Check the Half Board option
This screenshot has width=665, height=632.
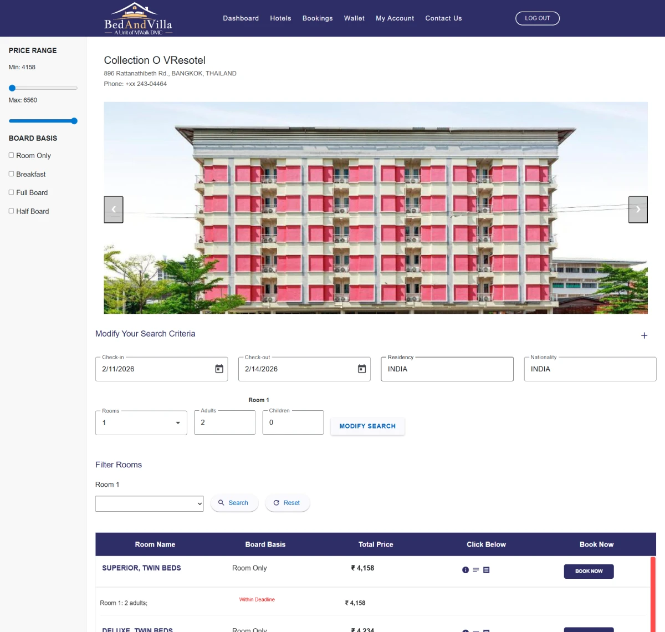12,211
